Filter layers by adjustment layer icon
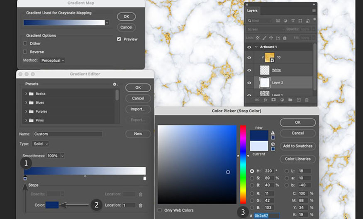Viewport: 363px width, 219px height. coord(285,21)
